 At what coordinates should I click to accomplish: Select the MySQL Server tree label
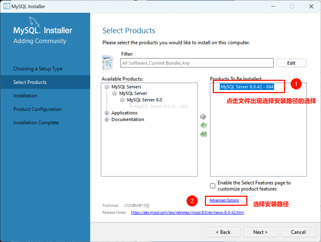click(x=133, y=93)
